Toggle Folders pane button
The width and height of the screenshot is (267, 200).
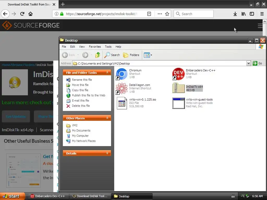pos(131,55)
